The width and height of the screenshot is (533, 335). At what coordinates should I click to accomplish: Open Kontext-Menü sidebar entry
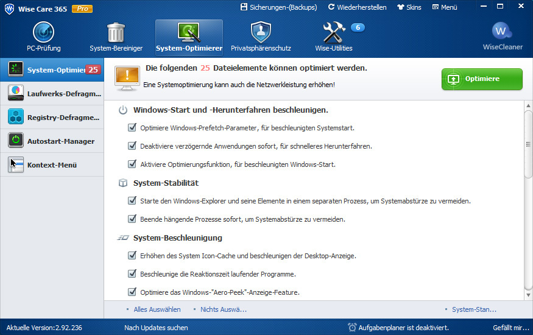tap(52, 165)
